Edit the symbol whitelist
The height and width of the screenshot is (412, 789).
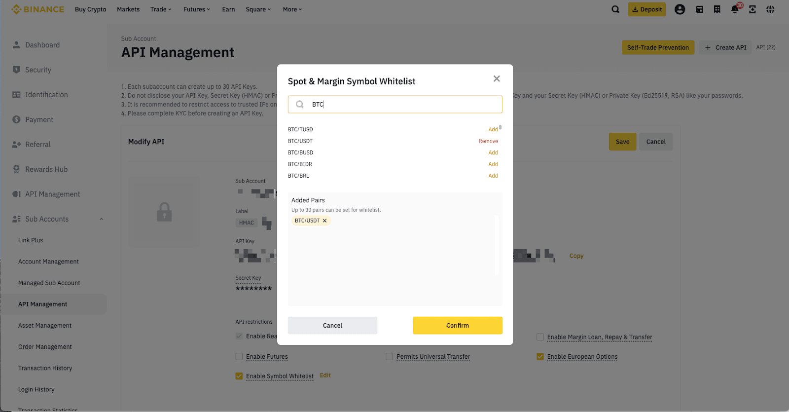[325, 375]
